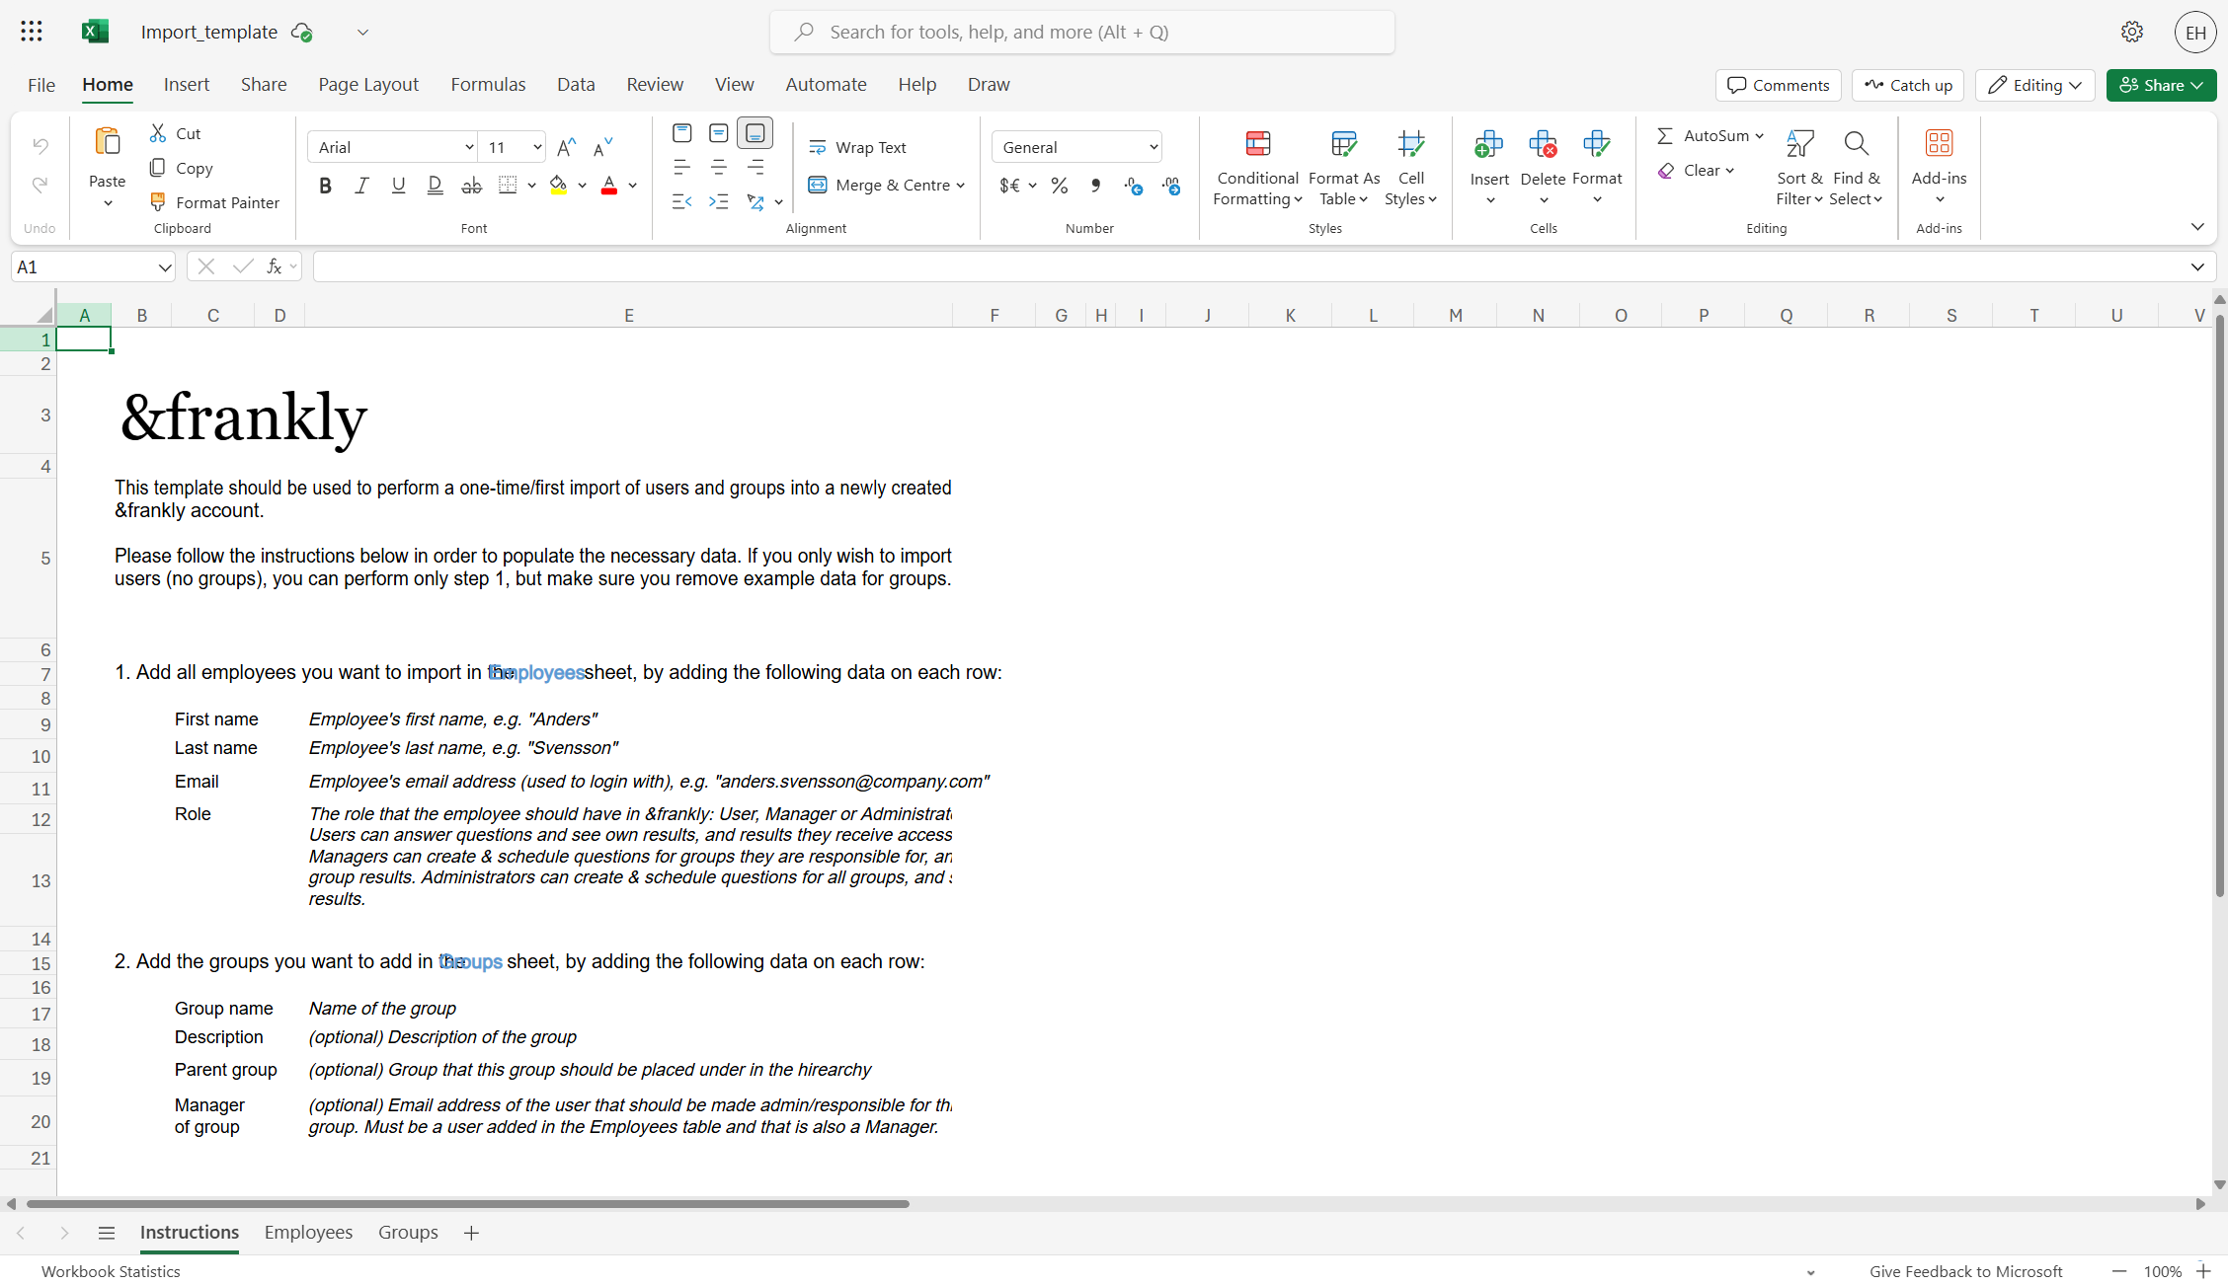Open the File menu
Screen dimensions: 2228x1285
click(41, 85)
